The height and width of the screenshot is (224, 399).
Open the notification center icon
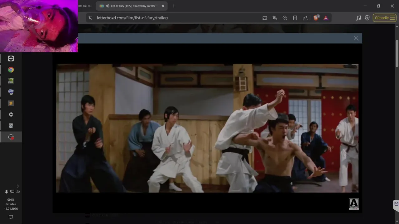tap(11, 217)
